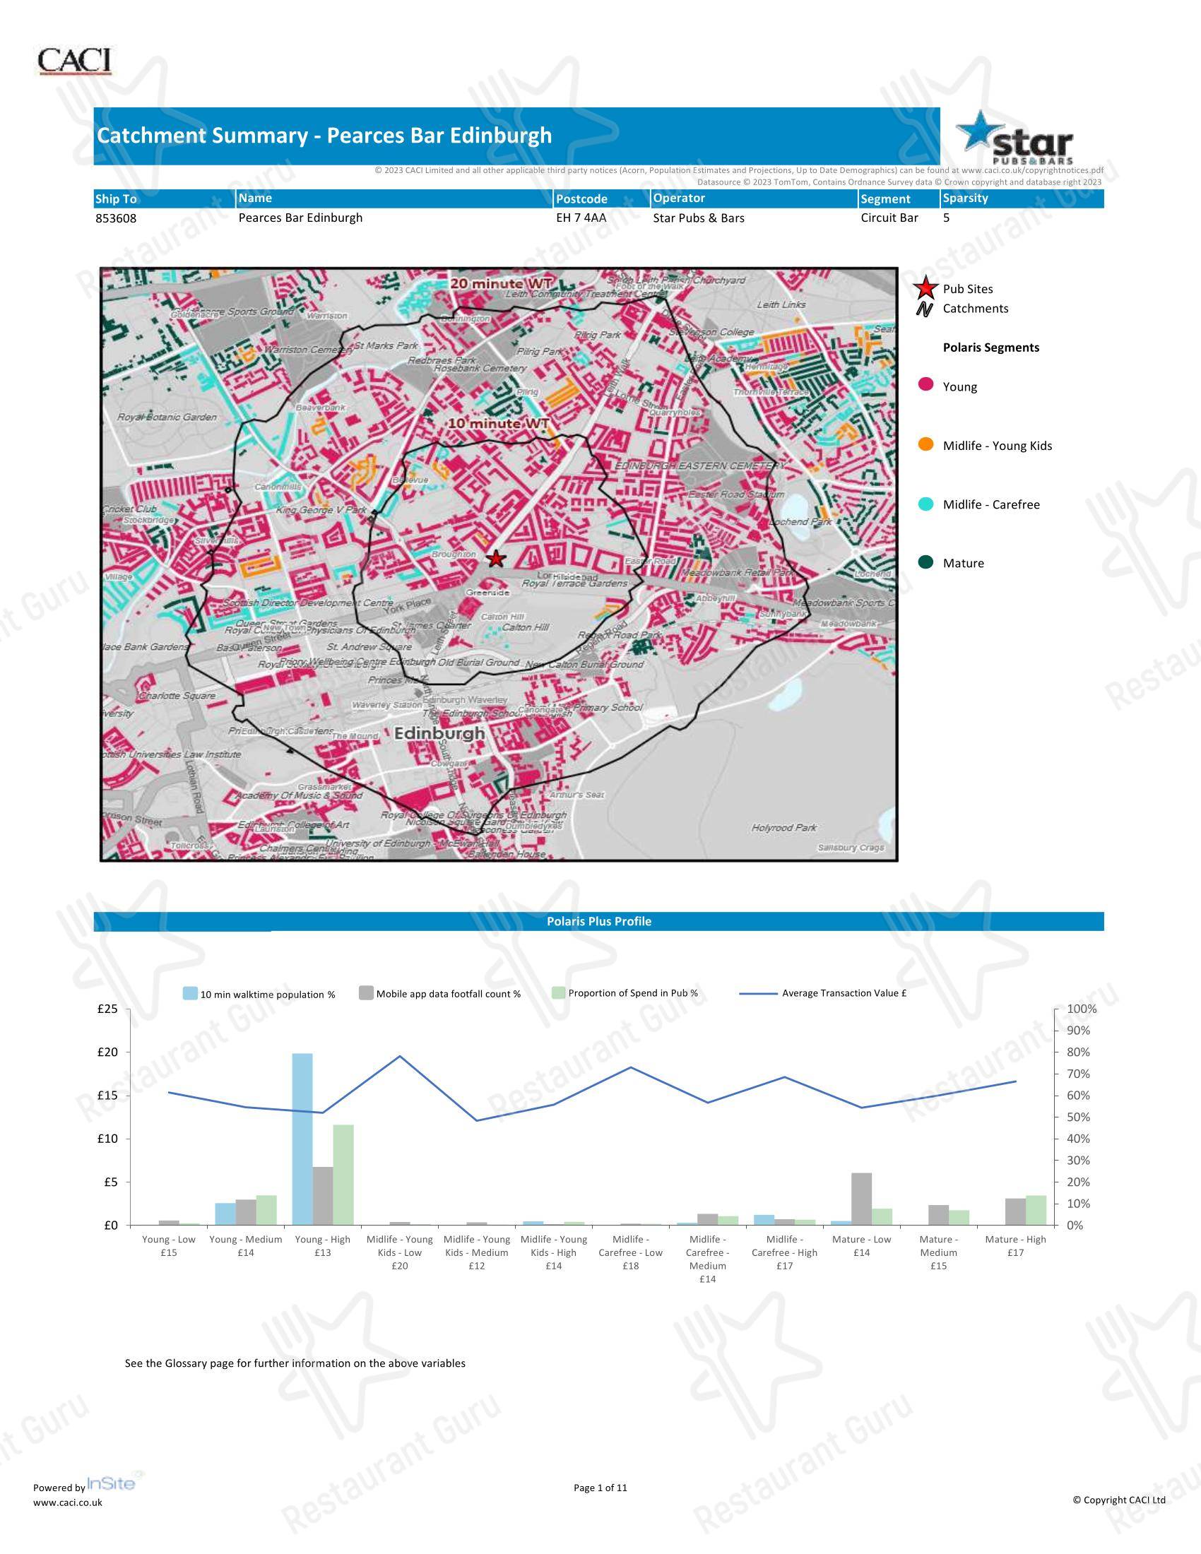Click the green Proportion of Spend in Pub swatch

pyautogui.click(x=559, y=992)
